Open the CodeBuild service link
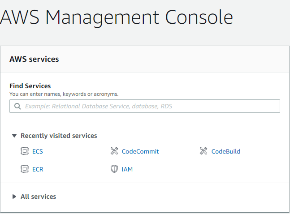 226,151
